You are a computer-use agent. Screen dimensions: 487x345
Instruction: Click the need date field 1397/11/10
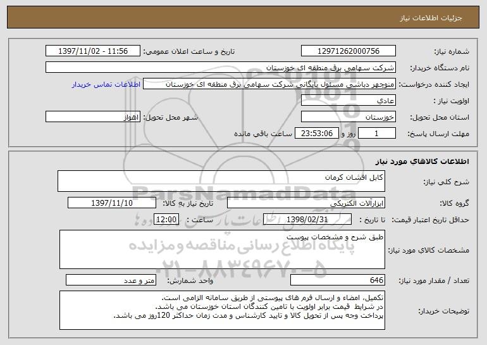pyautogui.click(x=112, y=203)
